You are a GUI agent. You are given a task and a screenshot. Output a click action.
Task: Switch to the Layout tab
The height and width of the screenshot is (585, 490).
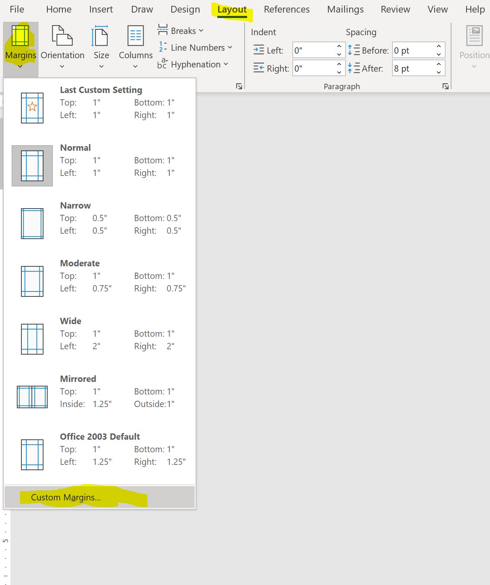(x=232, y=9)
